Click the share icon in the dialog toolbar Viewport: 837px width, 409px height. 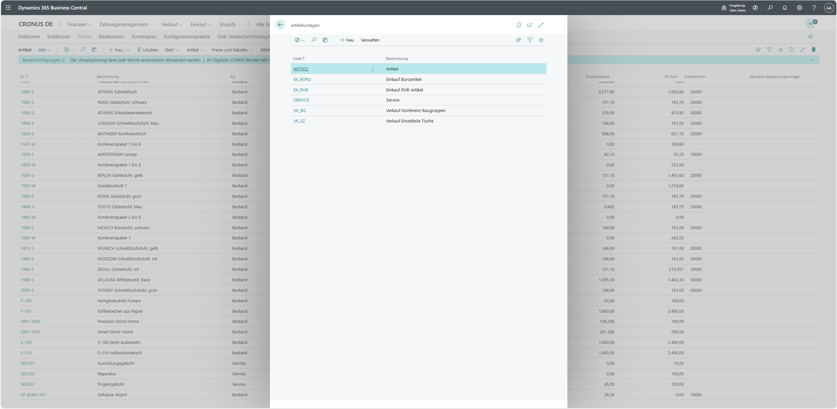tap(519, 40)
